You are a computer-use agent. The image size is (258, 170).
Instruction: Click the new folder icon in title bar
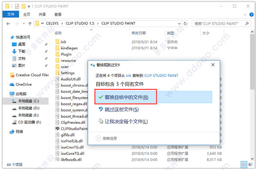pyautogui.click(x=24, y=6)
